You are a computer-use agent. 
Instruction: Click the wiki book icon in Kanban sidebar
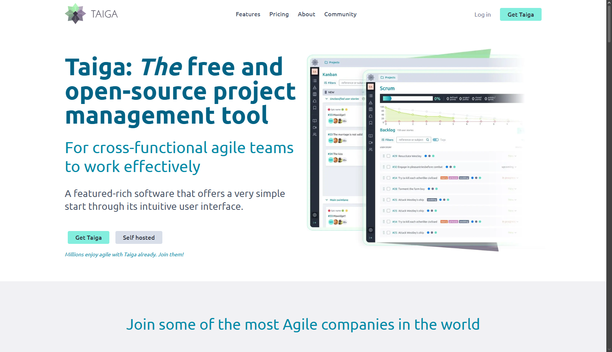(315, 121)
